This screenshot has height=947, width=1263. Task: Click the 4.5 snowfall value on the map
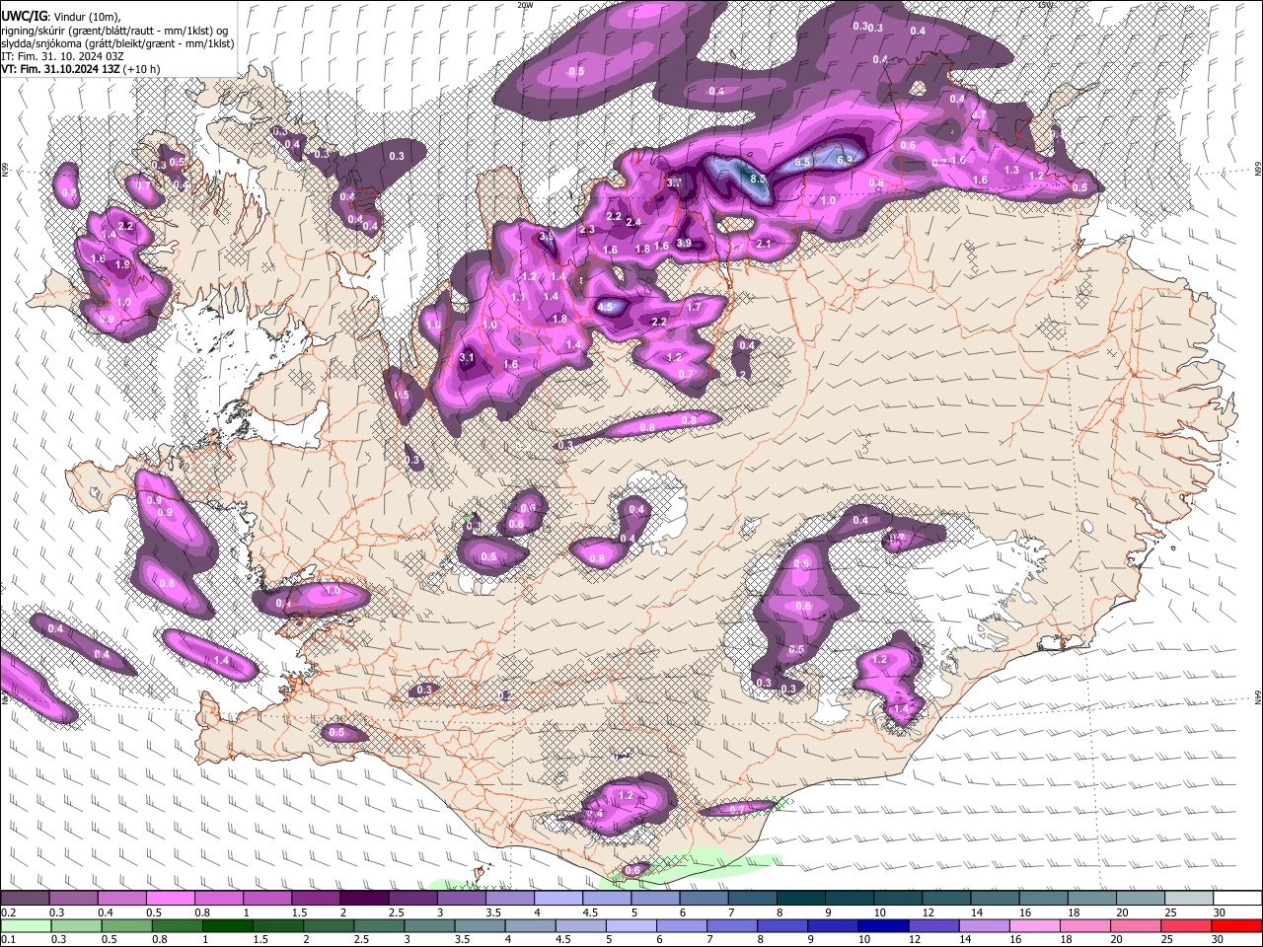pyautogui.click(x=606, y=307)
